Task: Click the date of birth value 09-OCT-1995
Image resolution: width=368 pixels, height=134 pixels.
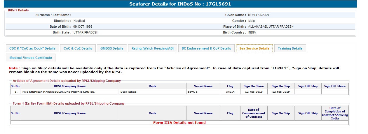Action: (83, 27)
